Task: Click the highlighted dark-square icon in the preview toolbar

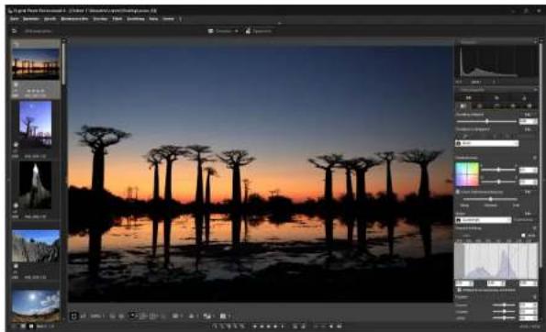Action: click(132, 316)
